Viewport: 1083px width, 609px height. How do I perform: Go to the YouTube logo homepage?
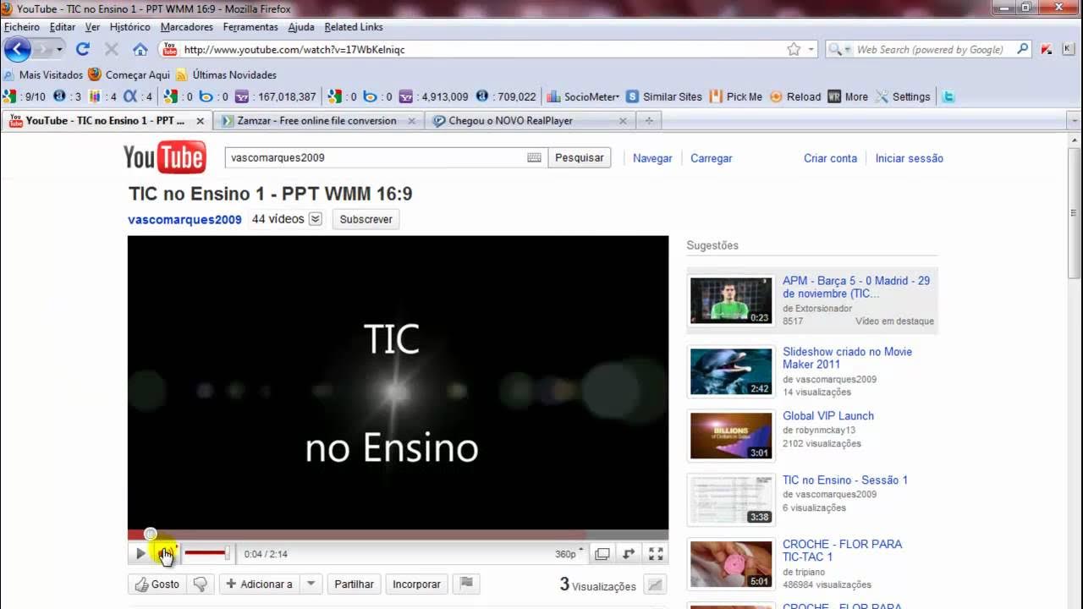tap(165, 157)
